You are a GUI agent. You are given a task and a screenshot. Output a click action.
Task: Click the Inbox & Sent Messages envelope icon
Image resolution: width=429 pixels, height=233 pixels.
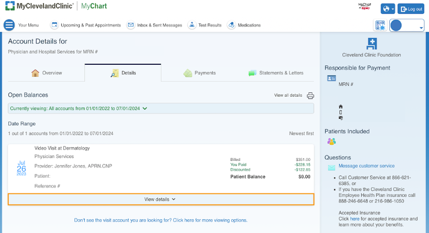tap(131, 25)
